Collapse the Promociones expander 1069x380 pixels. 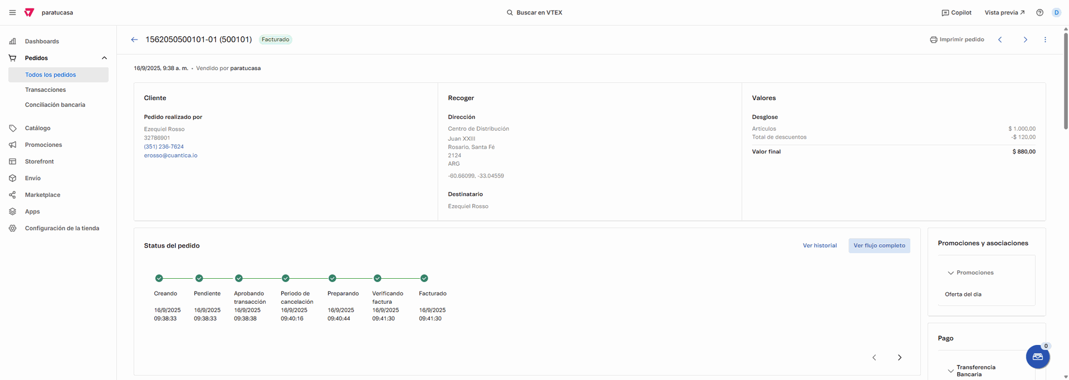pyautogui.click(x=950, y=273)
